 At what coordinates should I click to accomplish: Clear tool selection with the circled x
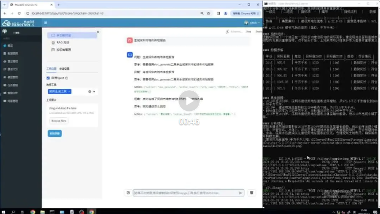point(90,92)
